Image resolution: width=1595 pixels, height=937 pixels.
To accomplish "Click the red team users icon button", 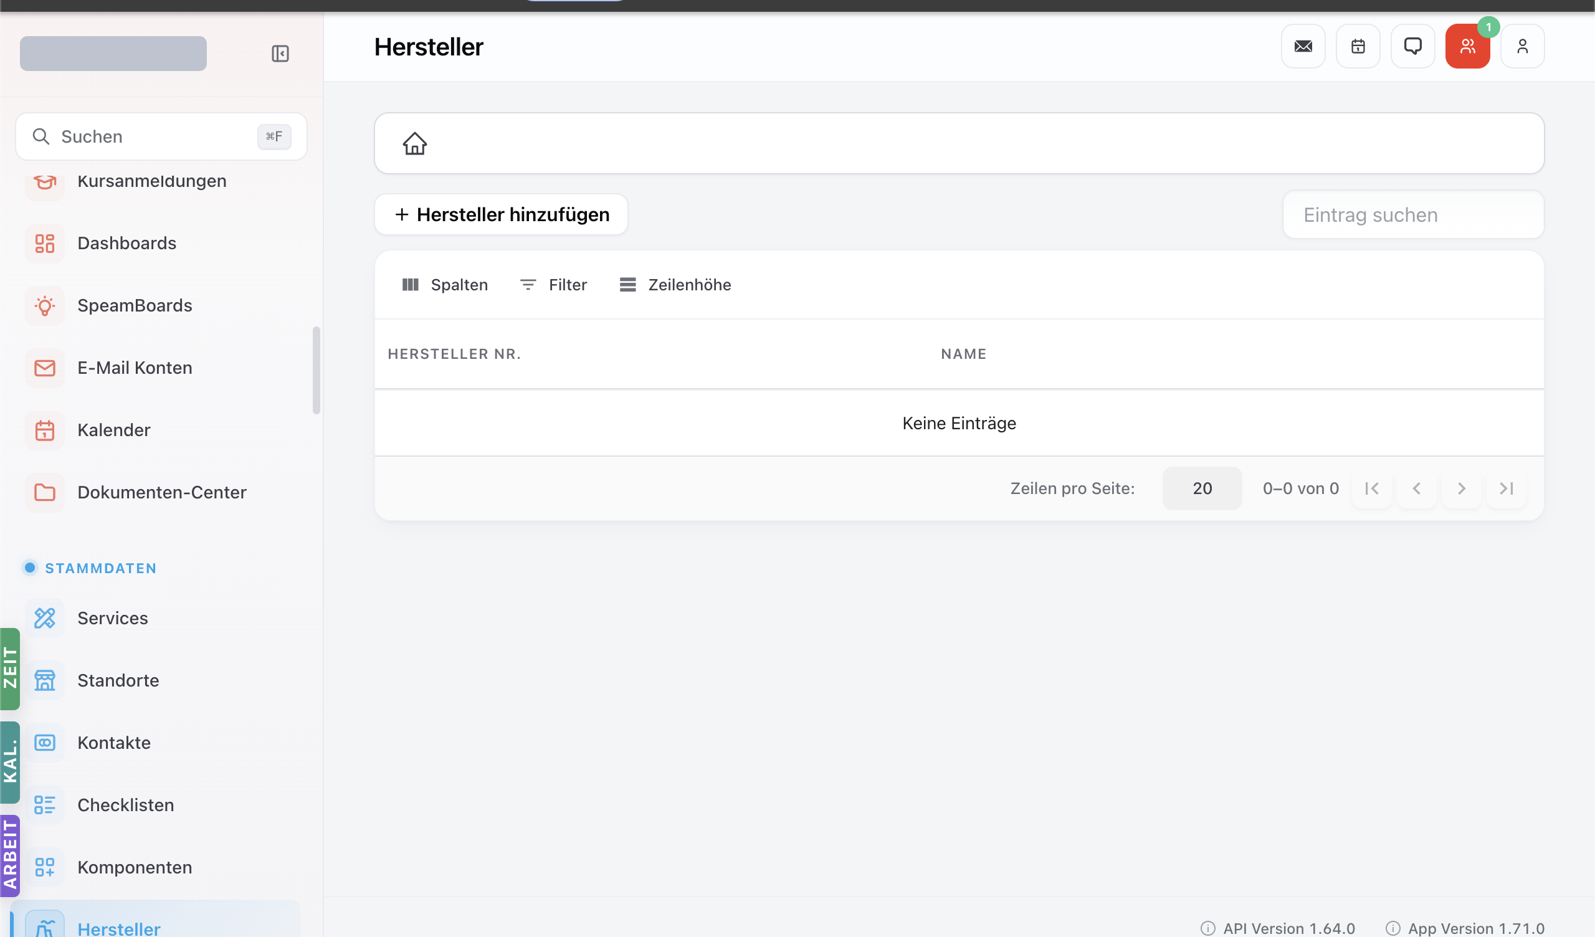I will [1467, 46].
